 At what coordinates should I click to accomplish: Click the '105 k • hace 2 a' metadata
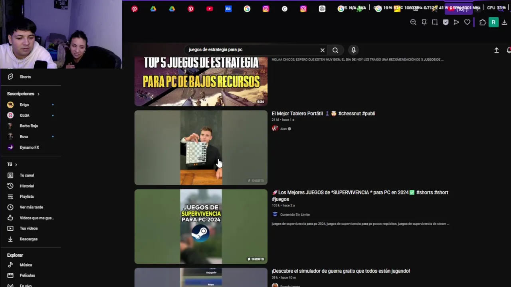coord(283,206)
